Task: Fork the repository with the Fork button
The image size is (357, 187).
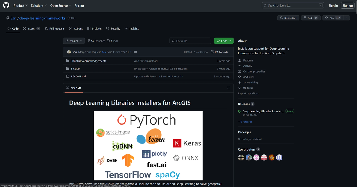Action: click(311, 18)
